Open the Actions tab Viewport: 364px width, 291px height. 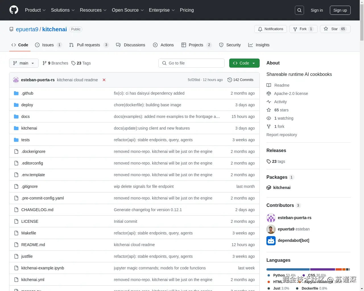(x=164, y=45)
